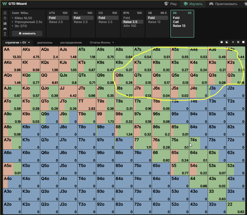
Task: Click the 44 hand cell
Action: click(198, 182)
